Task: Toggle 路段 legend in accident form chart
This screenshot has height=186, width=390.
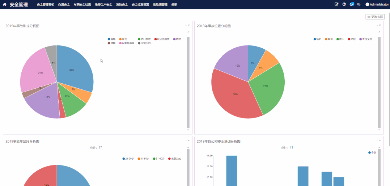Action: click(x=112, y=43)
